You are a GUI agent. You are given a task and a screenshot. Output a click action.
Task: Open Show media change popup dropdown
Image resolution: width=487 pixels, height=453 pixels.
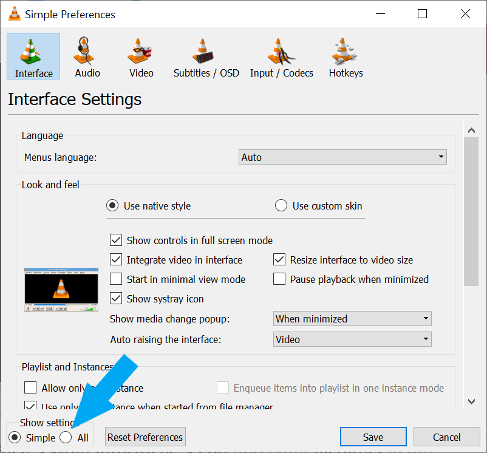tap(352, 319)
